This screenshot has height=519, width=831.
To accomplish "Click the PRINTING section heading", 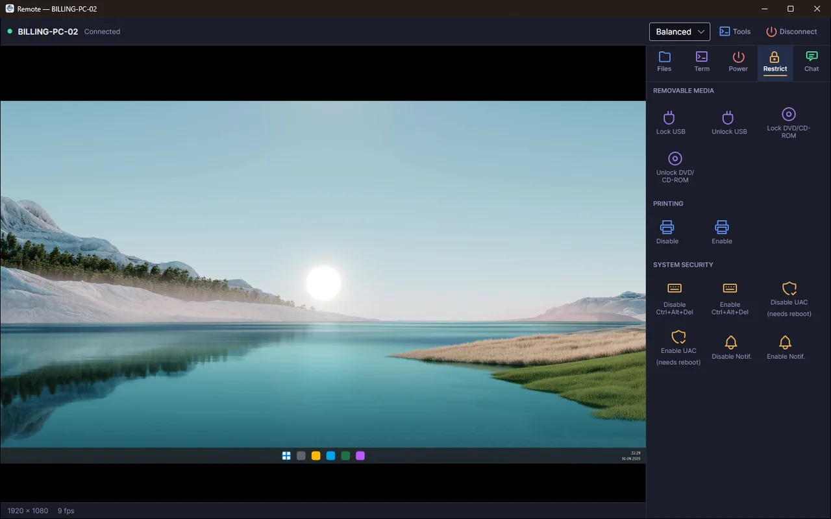I will click(668, 204).
